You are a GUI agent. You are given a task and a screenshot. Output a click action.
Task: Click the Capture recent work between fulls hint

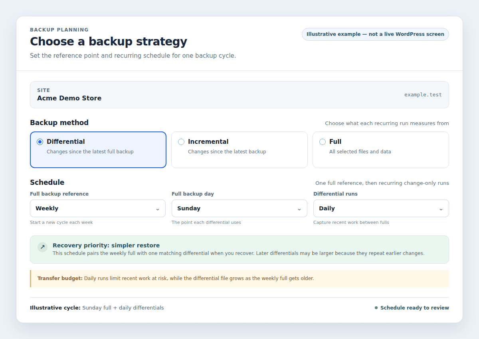(x=351, y=222)
